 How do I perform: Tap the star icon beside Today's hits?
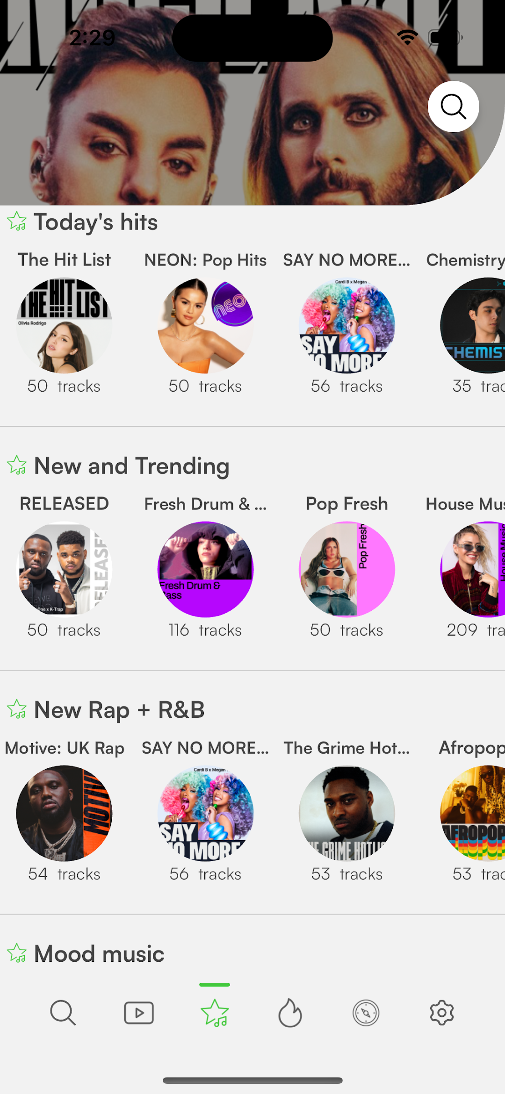(x=17, y=222)
